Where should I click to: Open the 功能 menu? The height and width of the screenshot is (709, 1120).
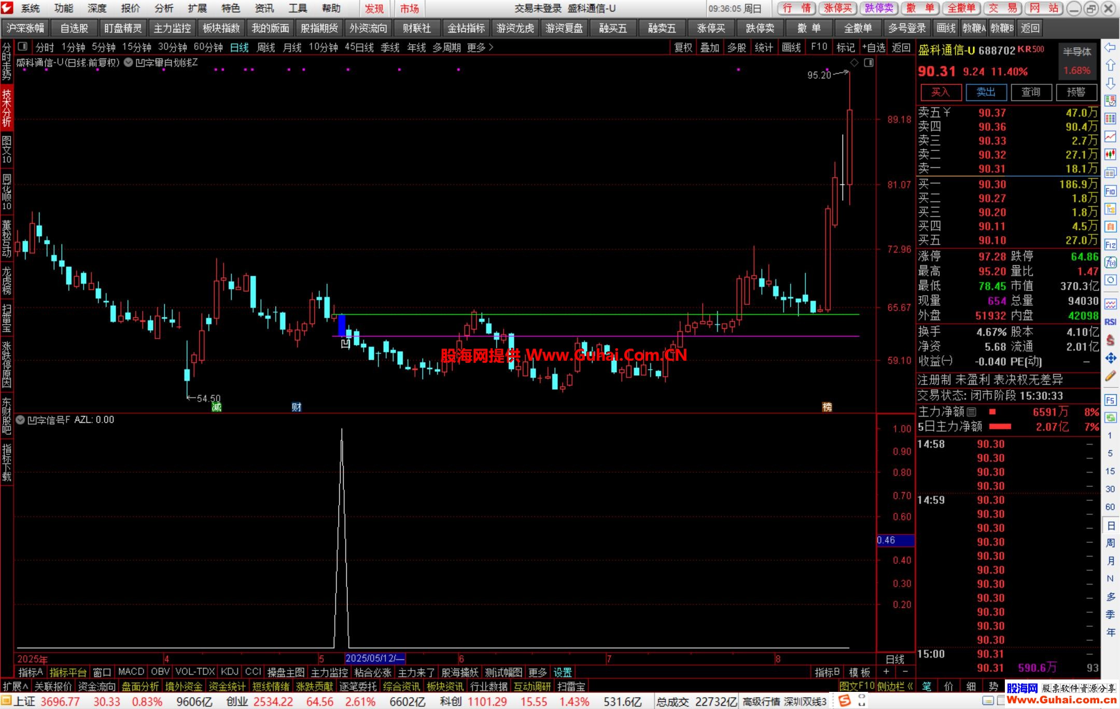64,8
